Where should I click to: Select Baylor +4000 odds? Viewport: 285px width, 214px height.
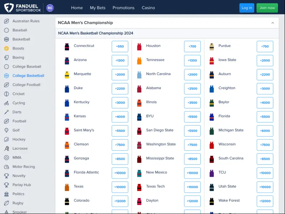coord(265,103)
